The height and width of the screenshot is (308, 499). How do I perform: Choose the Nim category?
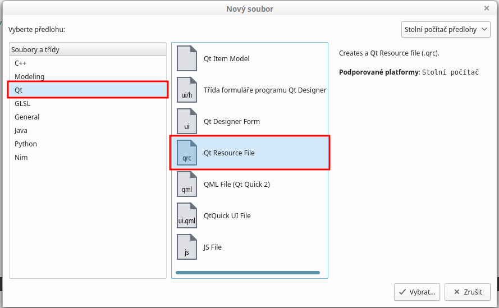pyautogui.click(x=88, y=157)
